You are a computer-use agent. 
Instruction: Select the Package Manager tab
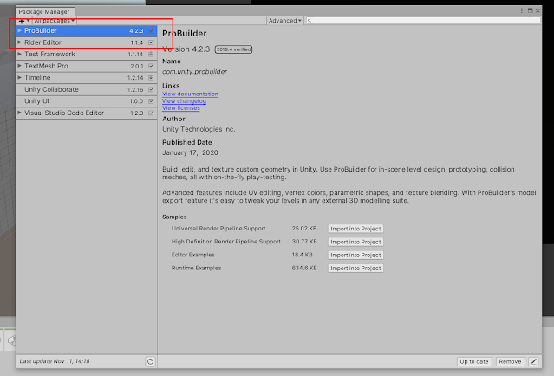pos(44,11)
